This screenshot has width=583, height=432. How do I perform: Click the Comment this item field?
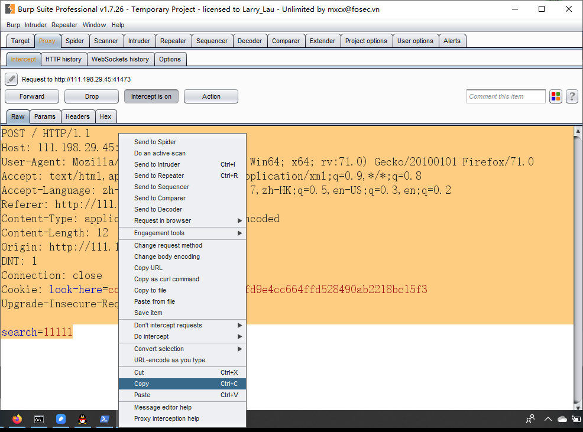coord(506,97)
